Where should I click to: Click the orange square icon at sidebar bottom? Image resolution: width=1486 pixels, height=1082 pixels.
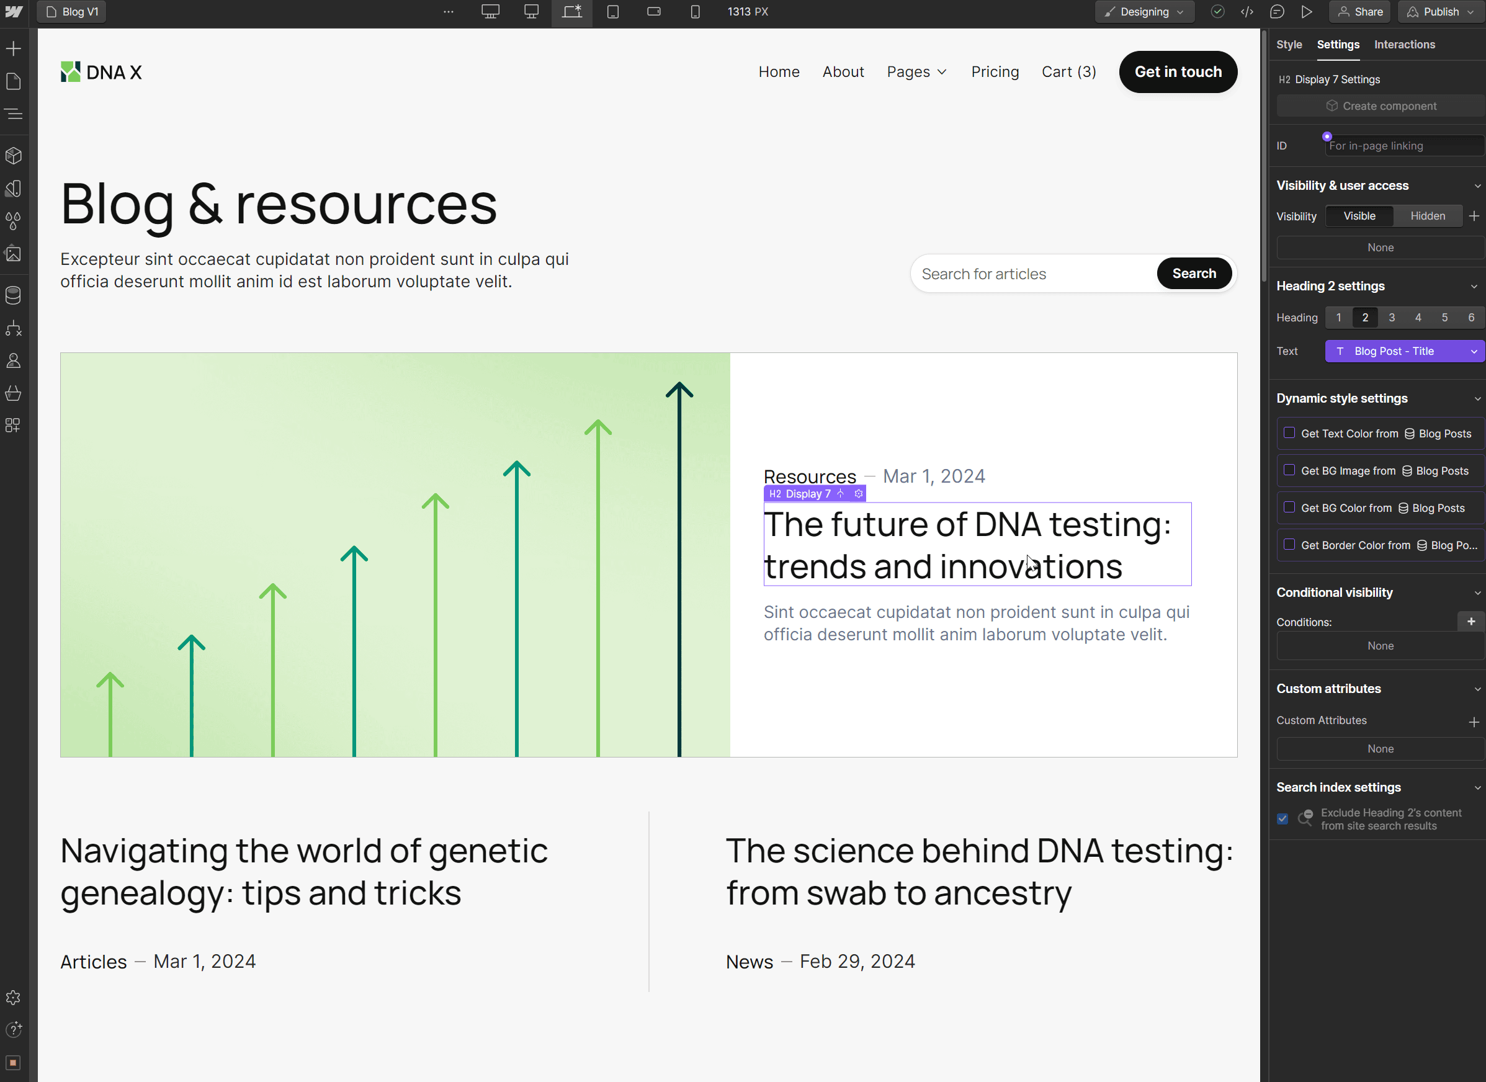[x=14, y=1062]
